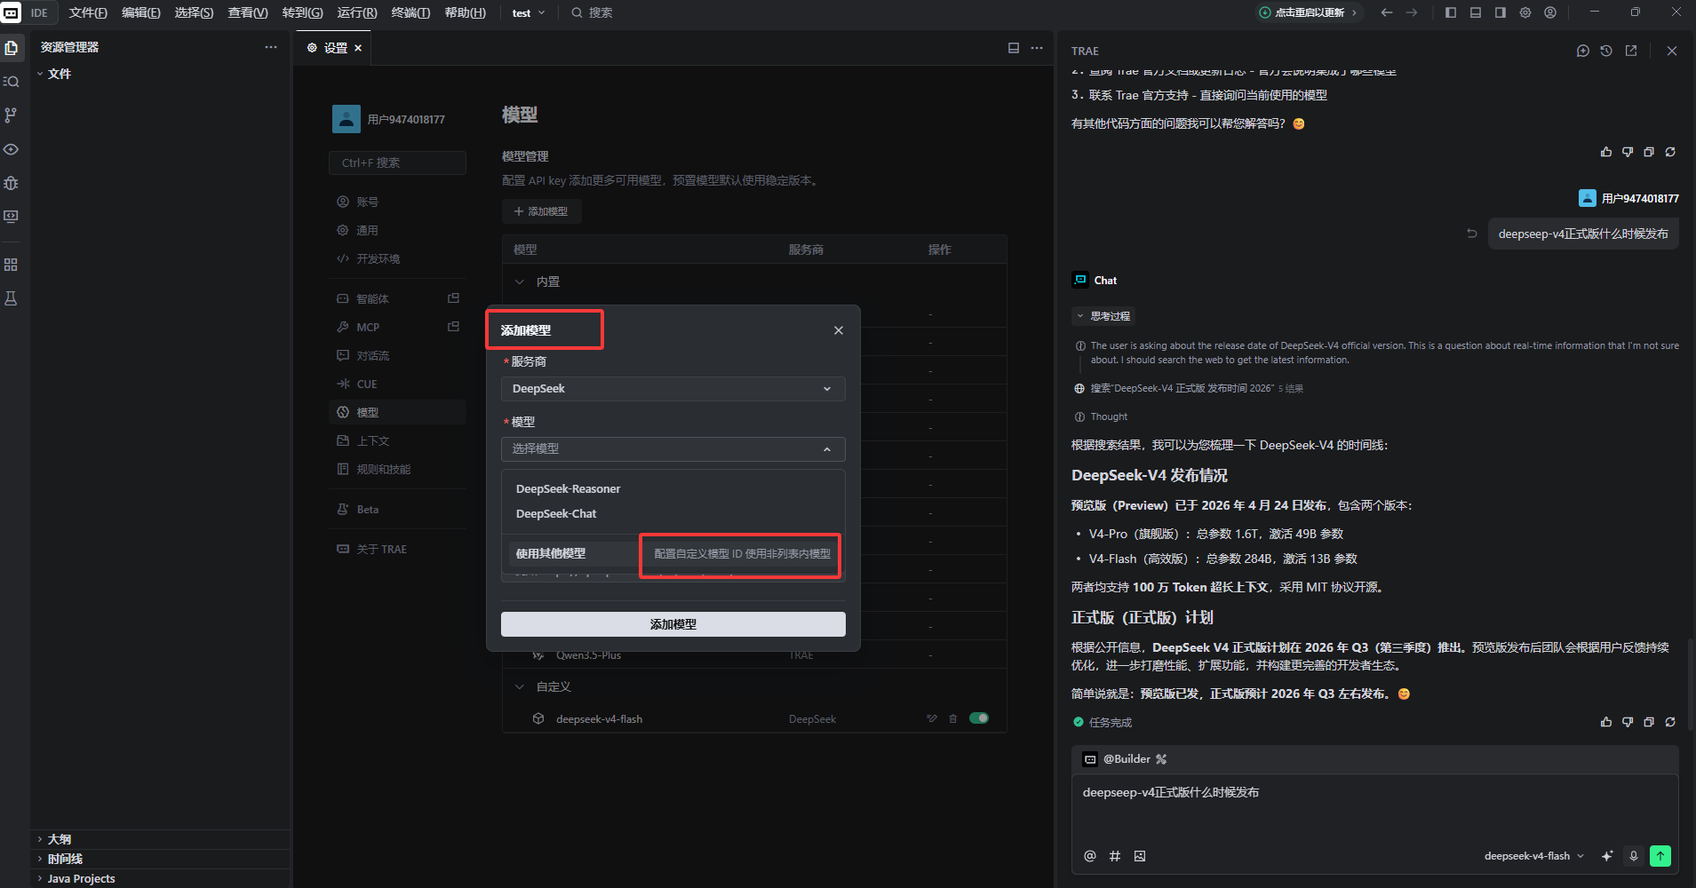Collapse the 思考过程 block
This screenshot has width=1696, height=888.
[1103, 316]
